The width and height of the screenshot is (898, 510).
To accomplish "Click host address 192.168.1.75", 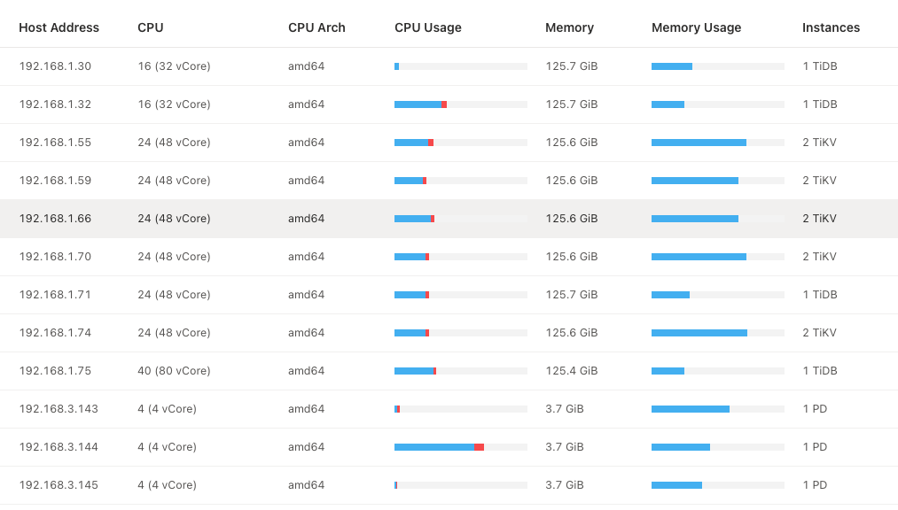I will pos(55,371).
